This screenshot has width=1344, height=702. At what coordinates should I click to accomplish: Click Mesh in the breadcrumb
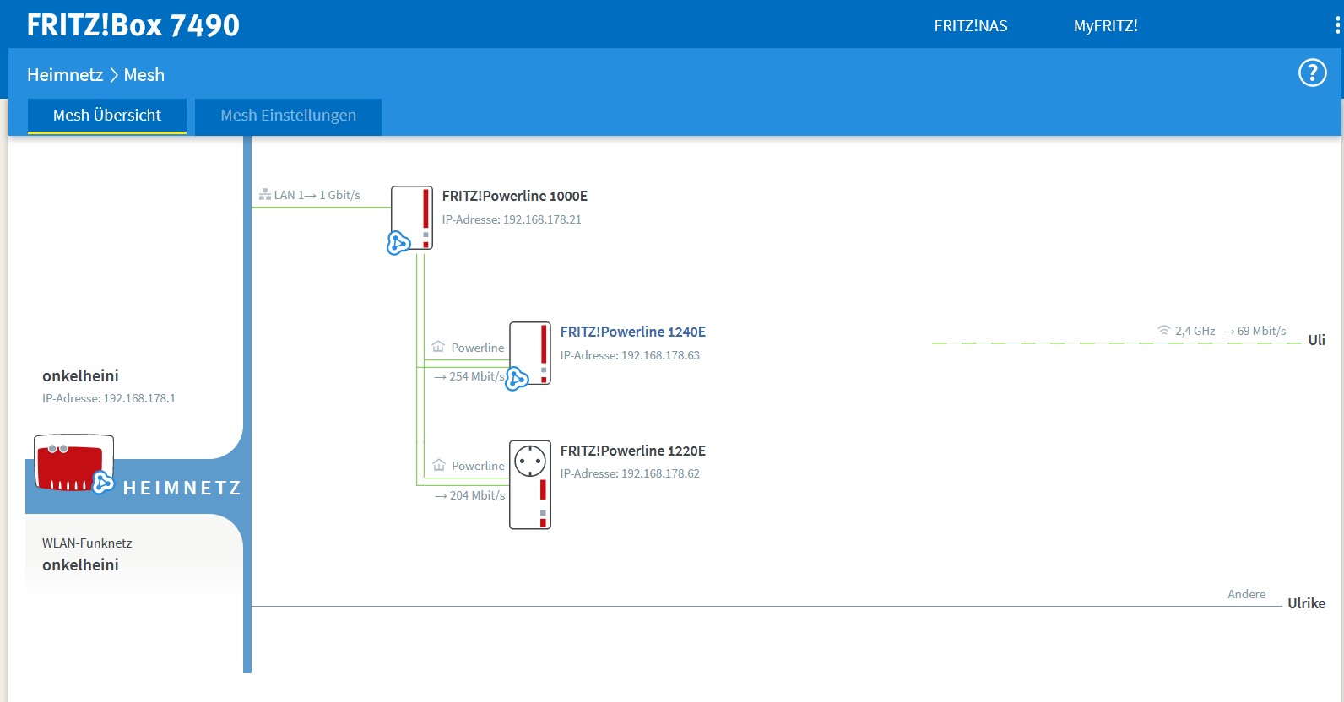coord(144,75)
